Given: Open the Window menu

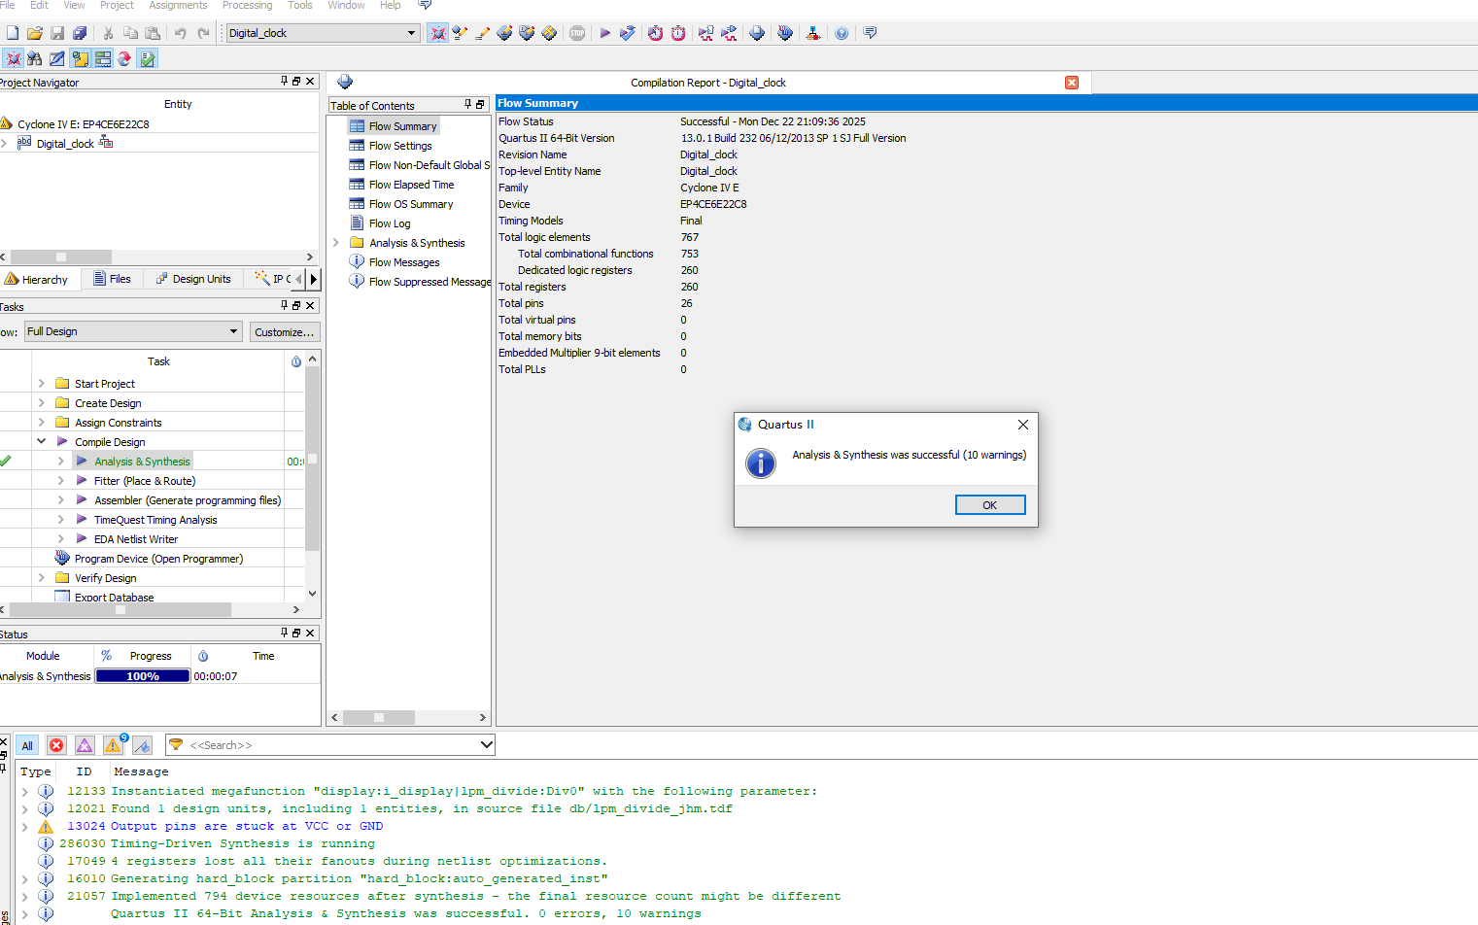Looking at the screenshot, I should (x=346, y=5).
